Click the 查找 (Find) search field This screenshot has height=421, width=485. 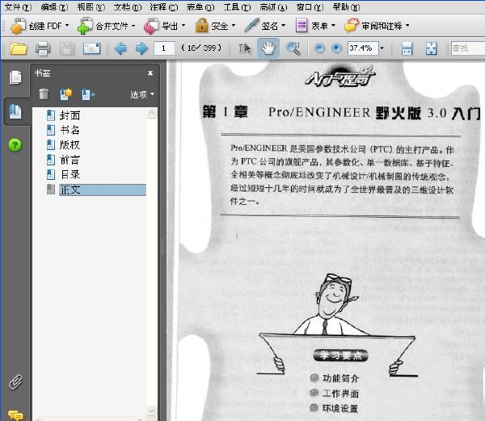(468, 48)
